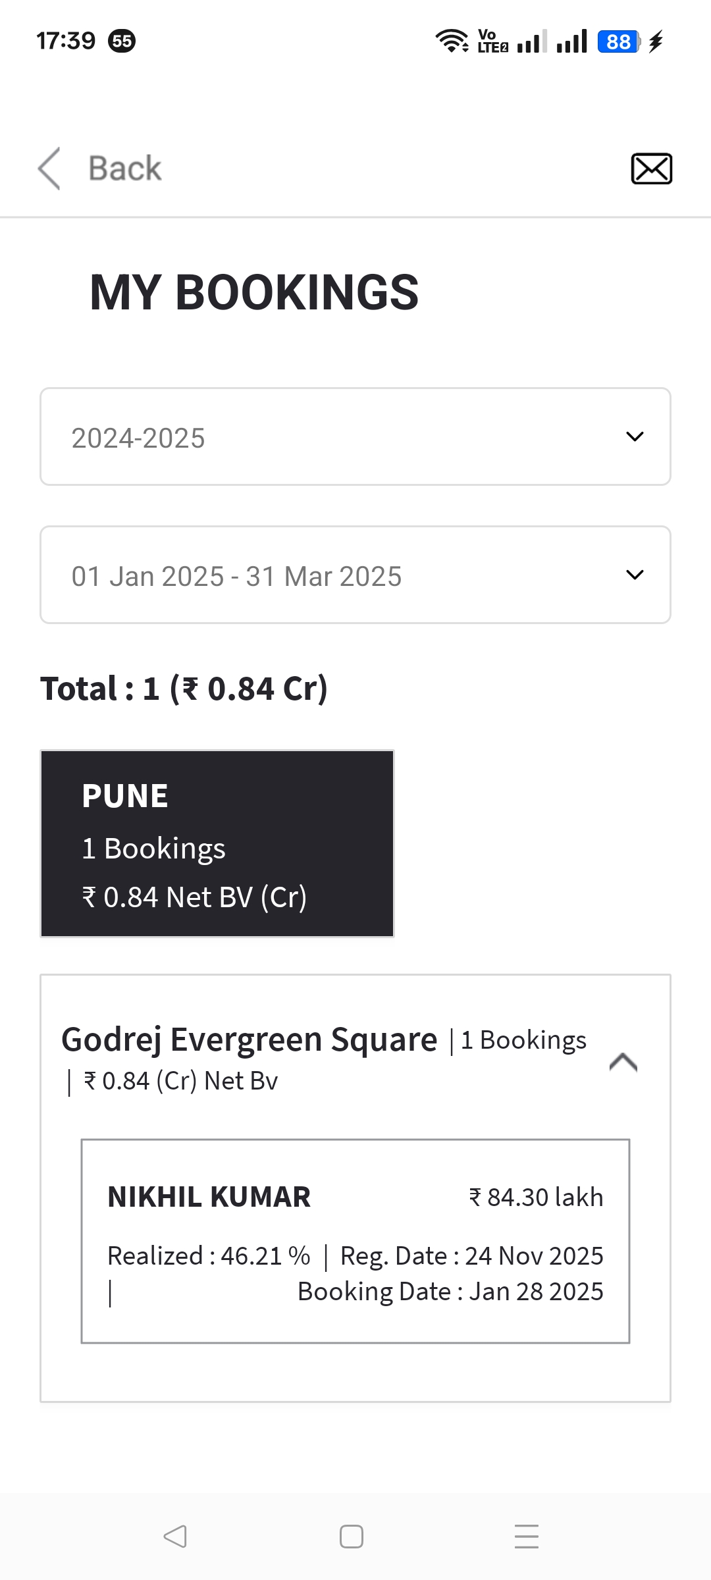Select the PUNE city tab
This screenshot has width=711, height=1580.
[217, 843]
